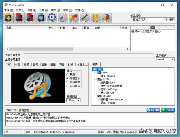Switch to the 官方博客 tab
The width and height of the screenshot is (180, 137).
(24, 110)
